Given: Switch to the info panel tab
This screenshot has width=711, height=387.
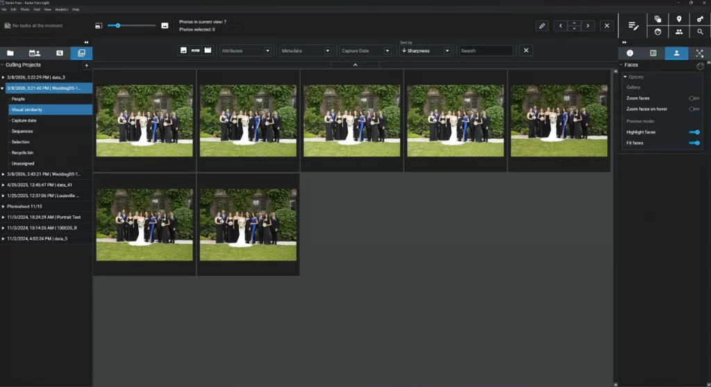Looking at the screenshot, I should (630, 53).
